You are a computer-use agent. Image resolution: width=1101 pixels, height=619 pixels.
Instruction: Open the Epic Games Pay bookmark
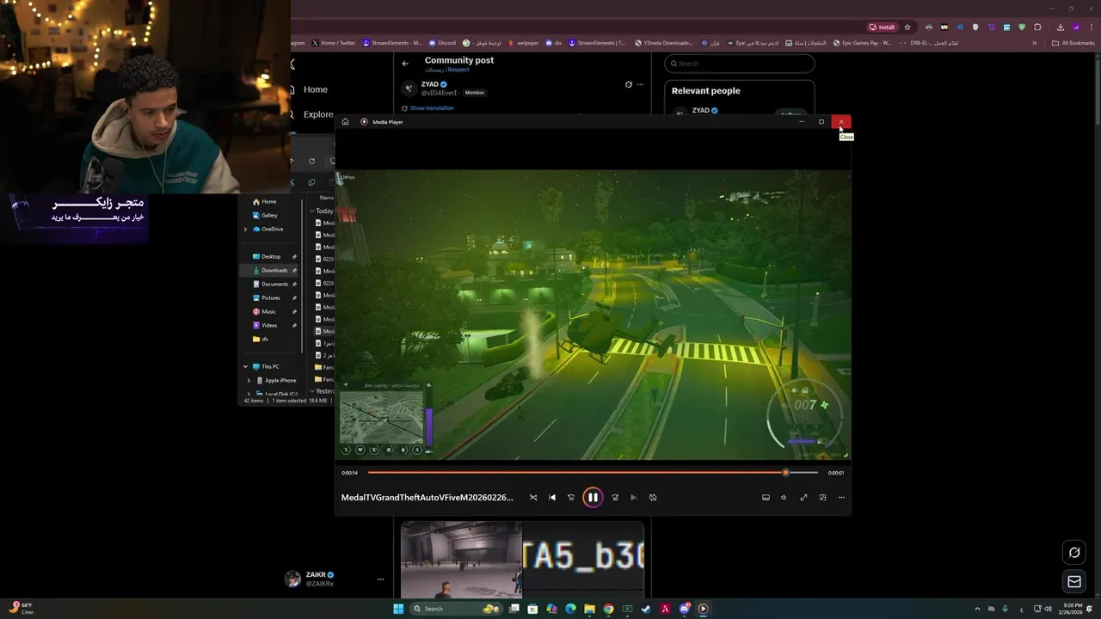click(x=862, y=43)
